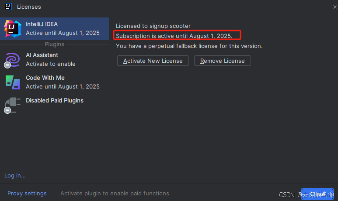Click the IntelliJ icon in the title bar
This screenshot has height=201, width=338.
click(8, 6)
